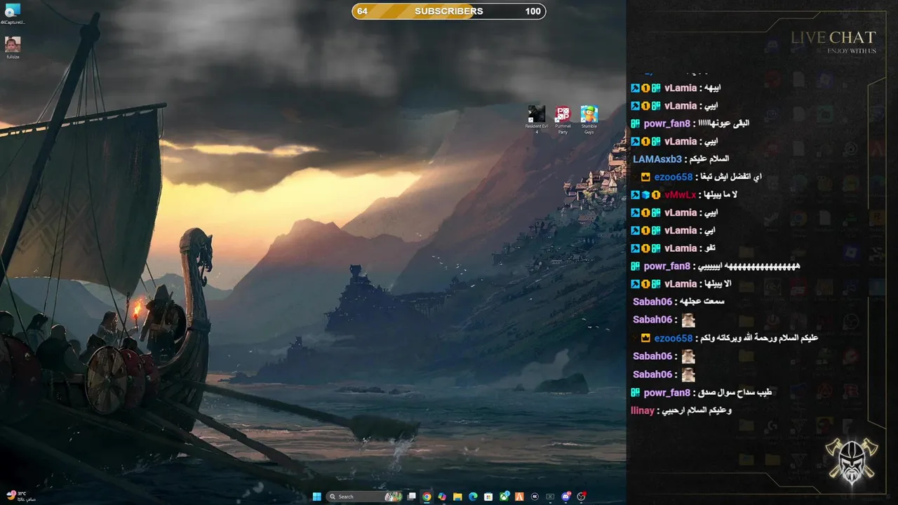
Task: Open Microsoft Store from the taskbar
Action: (x=488, y=497)
